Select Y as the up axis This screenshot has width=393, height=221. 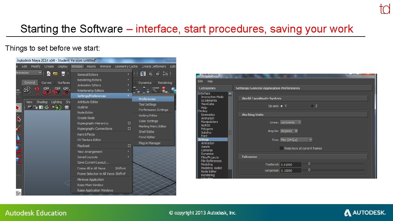(x=282, y=106)
